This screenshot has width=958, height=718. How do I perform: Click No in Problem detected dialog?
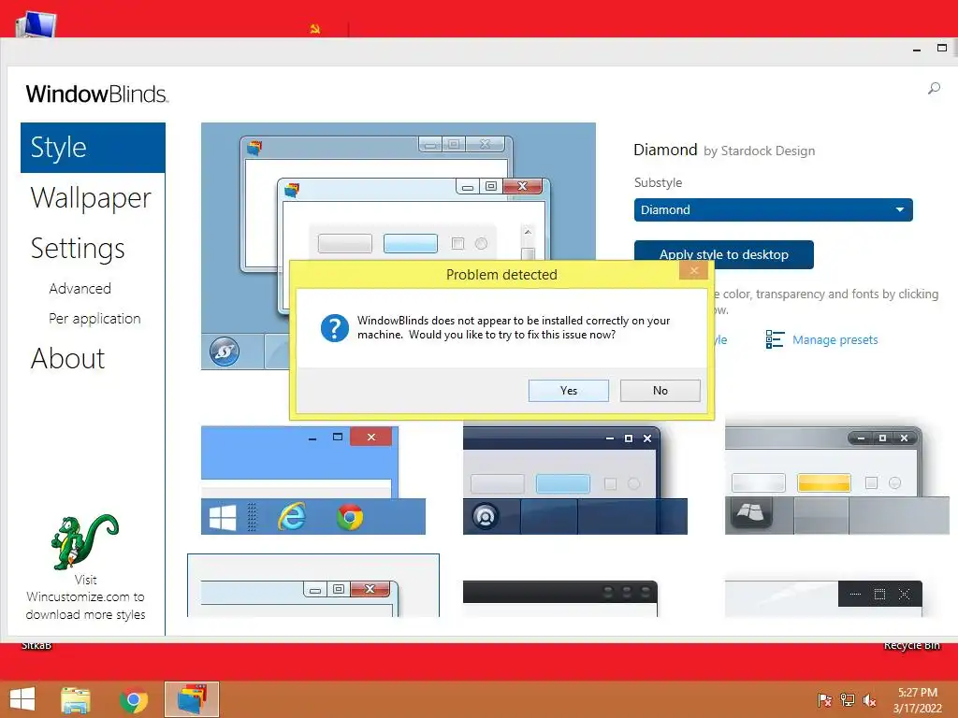(x=660, y=390)
